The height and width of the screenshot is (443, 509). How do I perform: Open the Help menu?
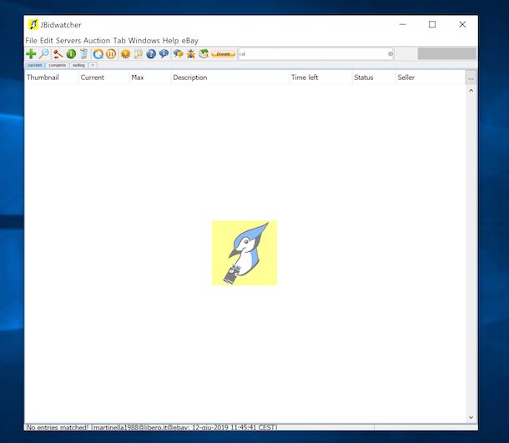coord(171,41)
